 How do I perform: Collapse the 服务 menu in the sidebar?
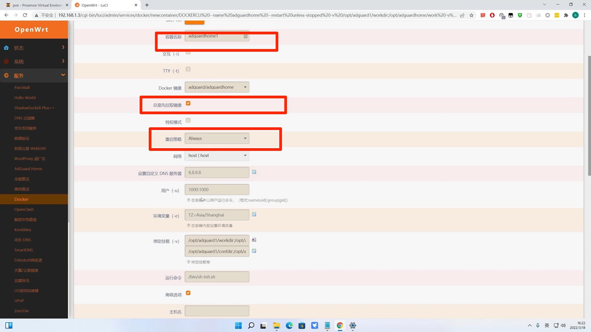click(x=34, y=75)
